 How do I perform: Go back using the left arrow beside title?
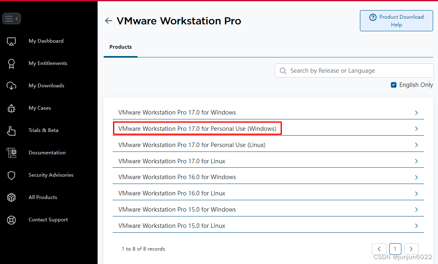point(109,21)
